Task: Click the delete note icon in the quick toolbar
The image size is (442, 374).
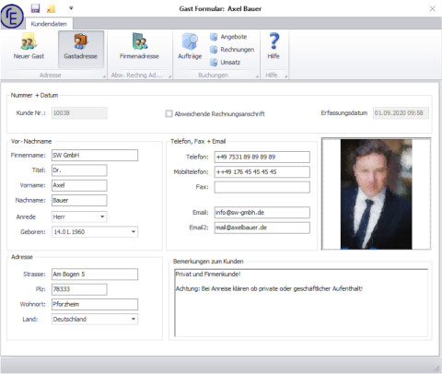Action: 51,8
